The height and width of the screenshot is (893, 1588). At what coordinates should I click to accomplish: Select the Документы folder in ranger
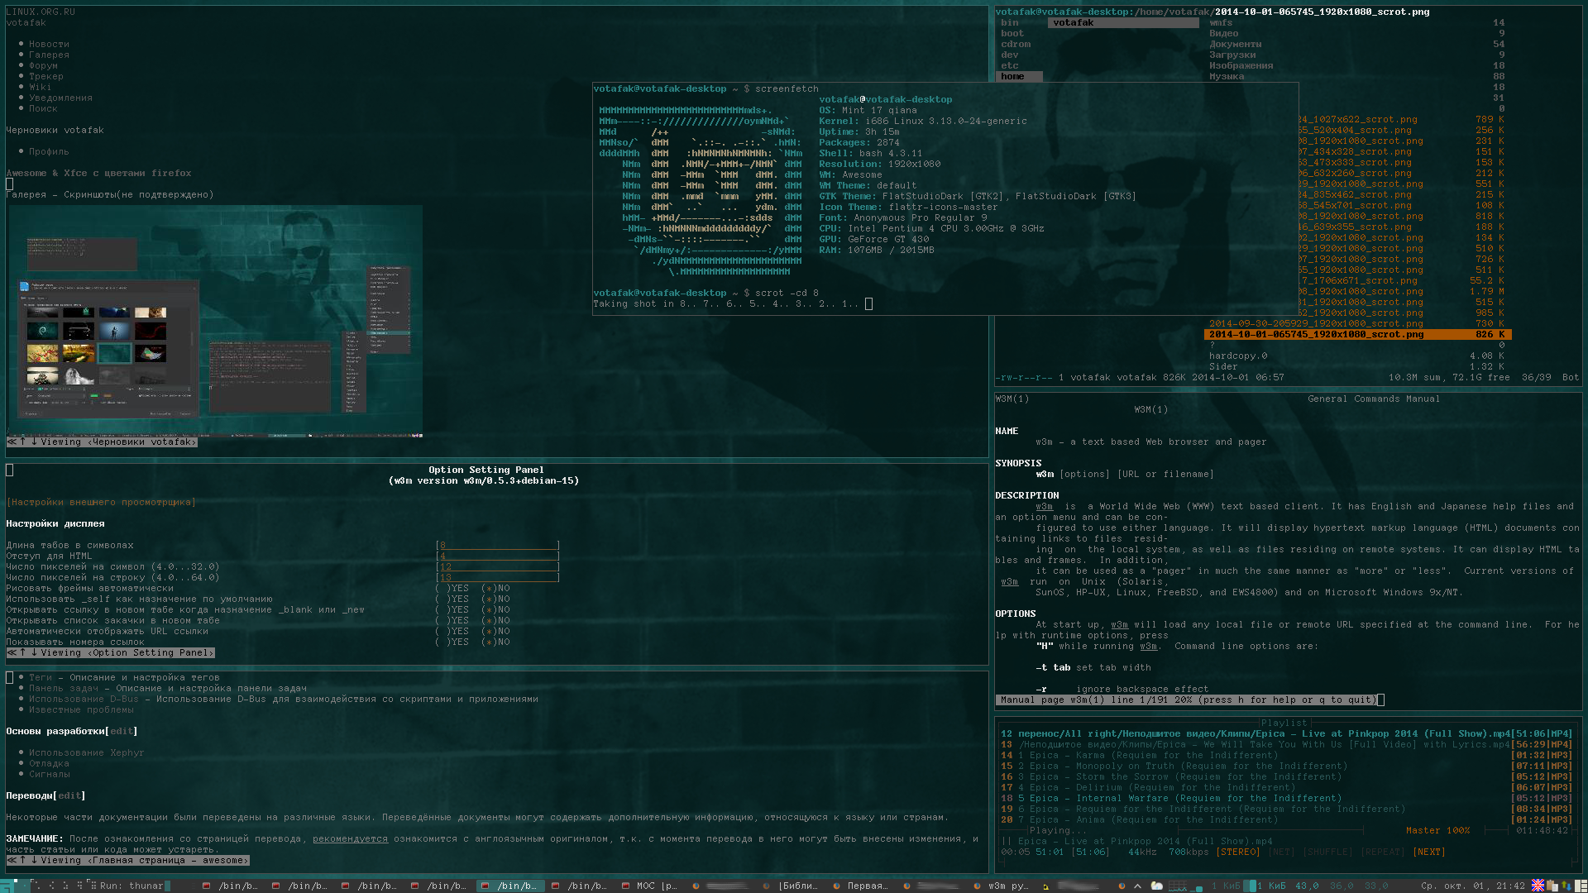(1236, 45)
